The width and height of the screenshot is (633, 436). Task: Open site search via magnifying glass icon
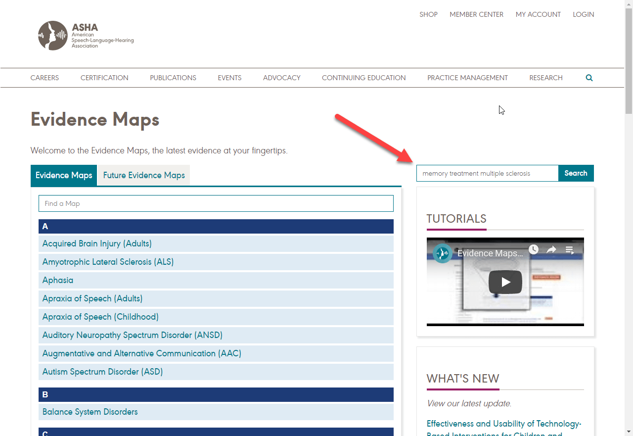[589, 78]
